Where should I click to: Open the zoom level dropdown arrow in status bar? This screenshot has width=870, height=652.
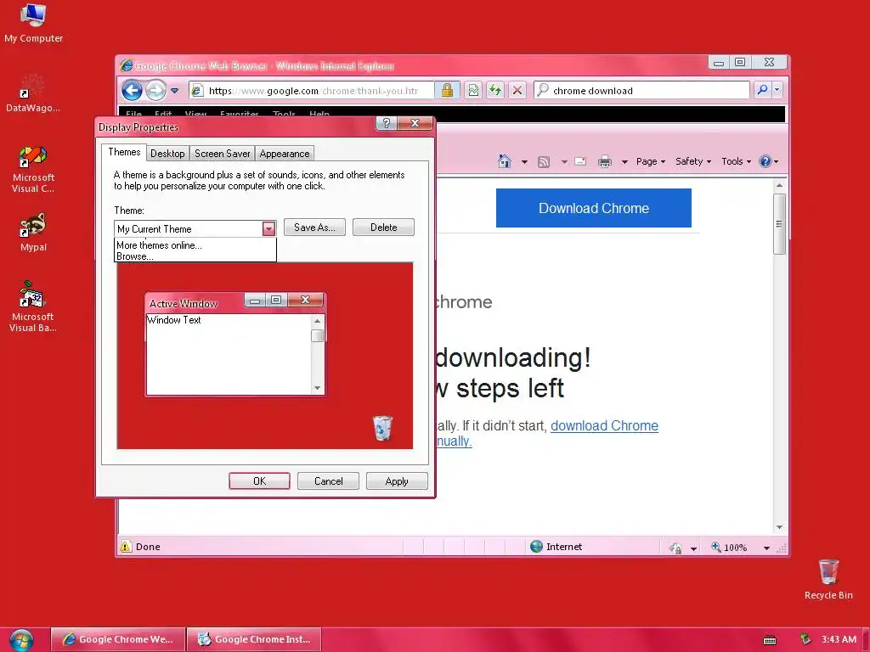[766, 548]
